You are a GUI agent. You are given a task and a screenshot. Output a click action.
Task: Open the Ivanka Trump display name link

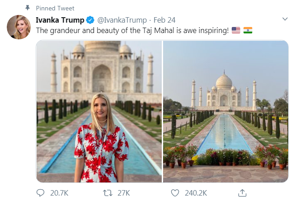click(60, 20)
